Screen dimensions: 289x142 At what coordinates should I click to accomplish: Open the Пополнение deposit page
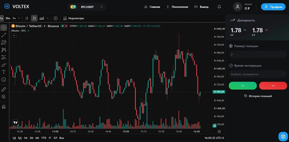tap(177, 7)
